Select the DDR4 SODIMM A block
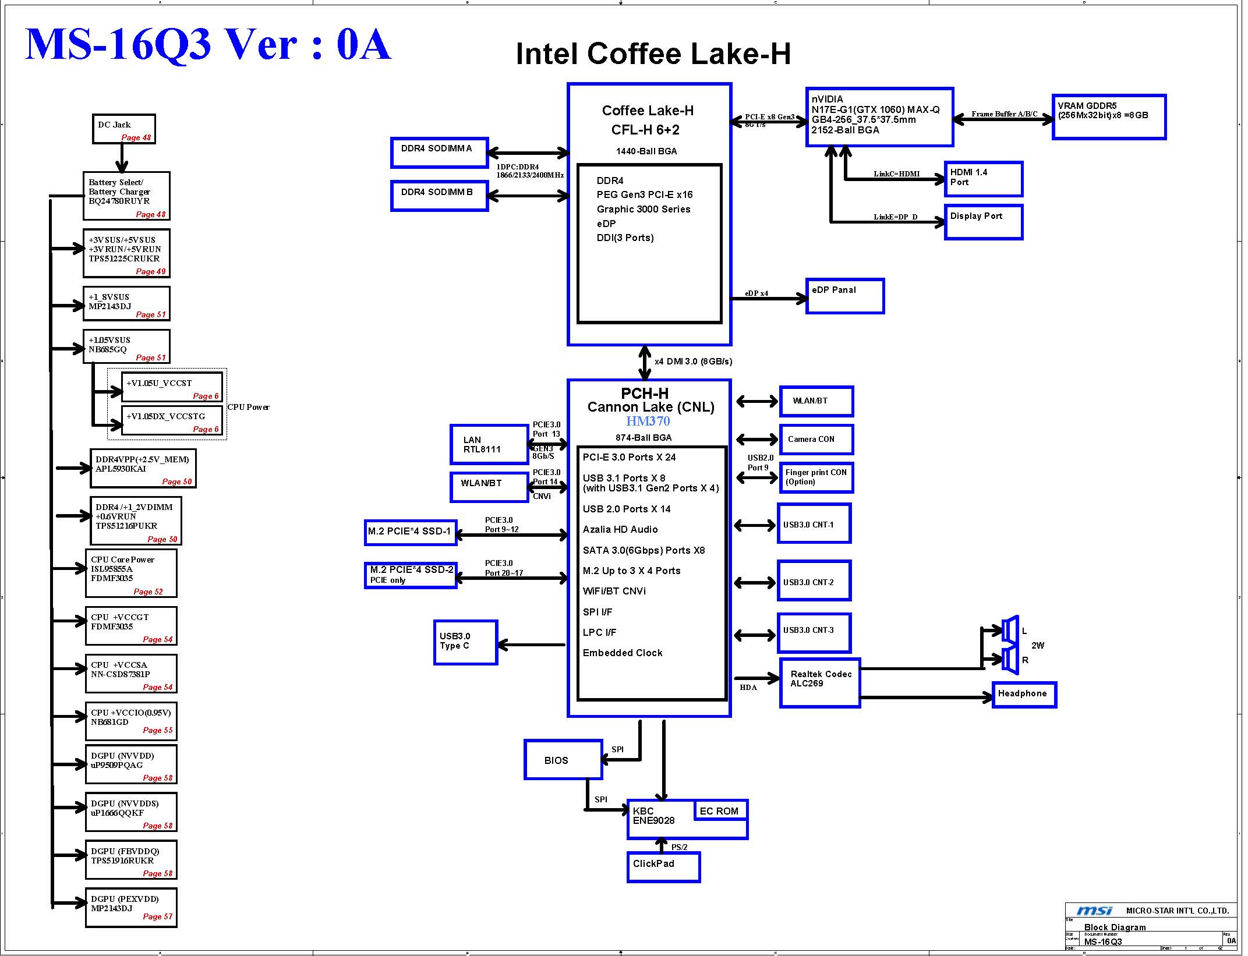 pyautogui.click(x=439, y=153)
